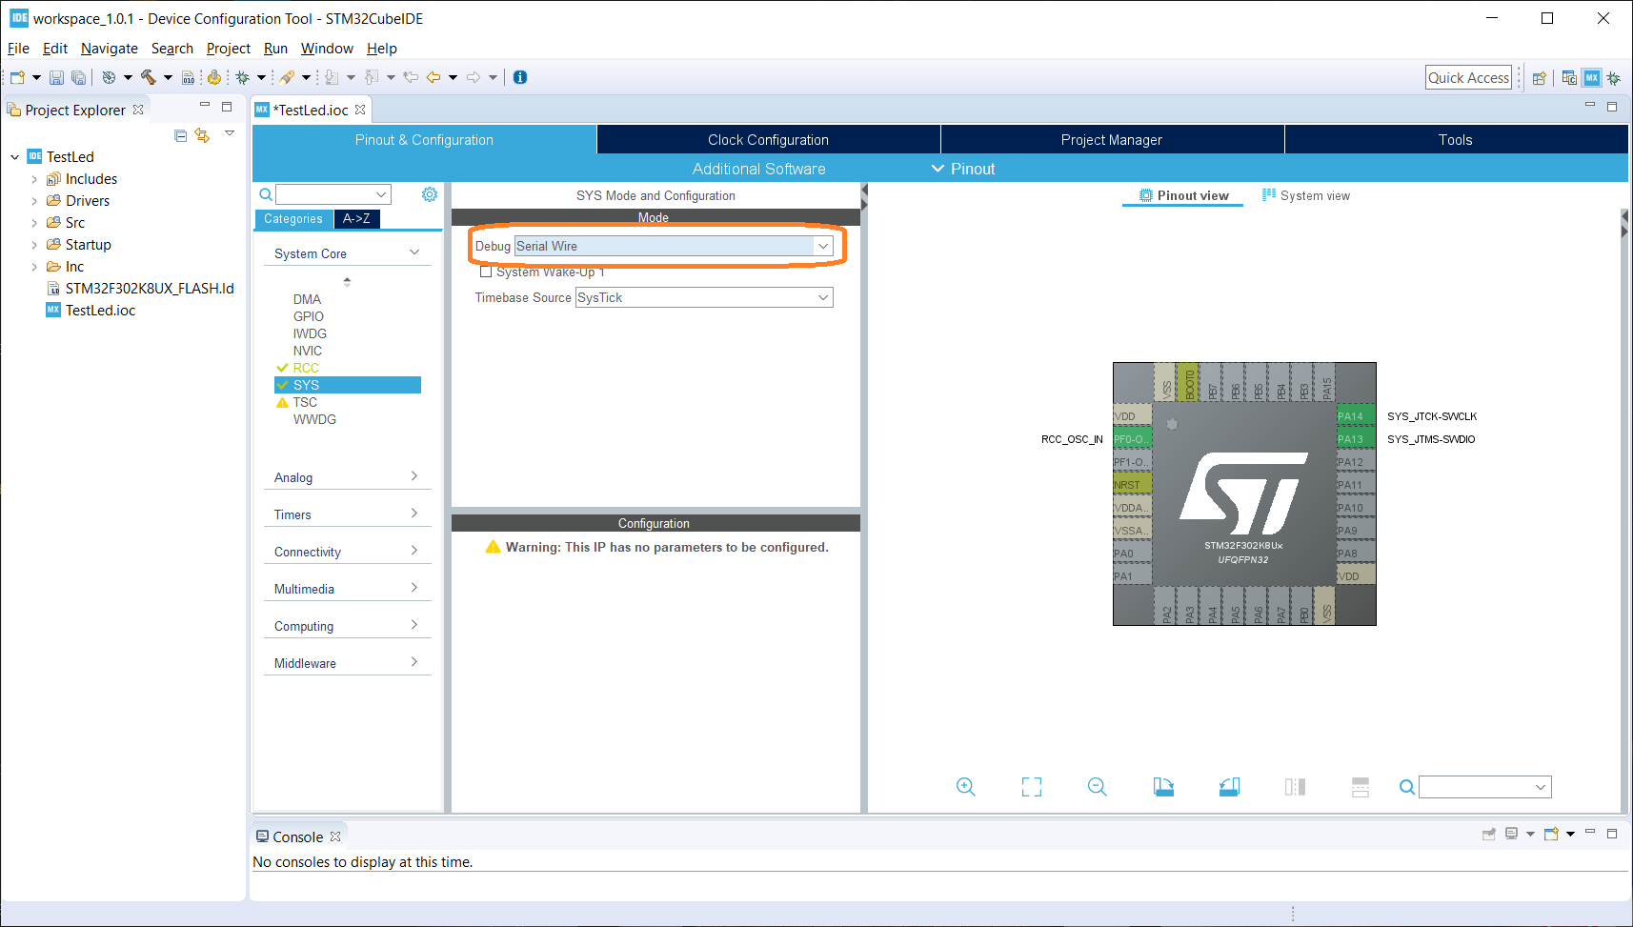1633x927 pixels.
Task: Click the binary 010 toolbar icon
Action: point(189,77)
